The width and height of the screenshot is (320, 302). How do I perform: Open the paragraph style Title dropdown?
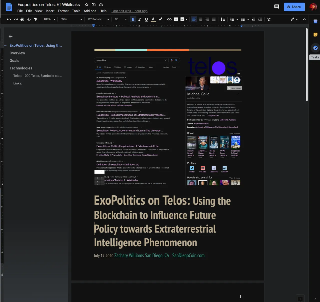pos(71,19)
